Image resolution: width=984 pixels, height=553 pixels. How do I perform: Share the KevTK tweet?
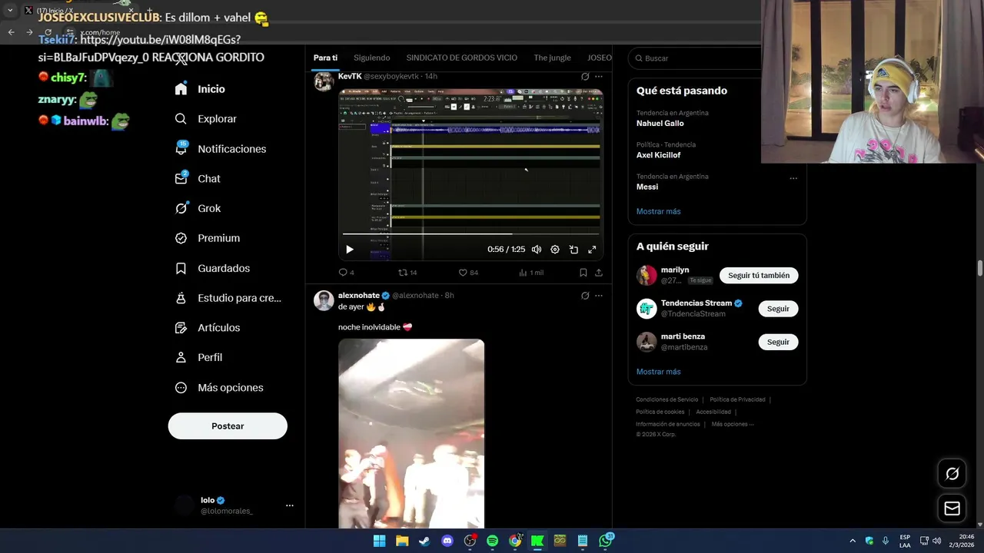point(599,273)
